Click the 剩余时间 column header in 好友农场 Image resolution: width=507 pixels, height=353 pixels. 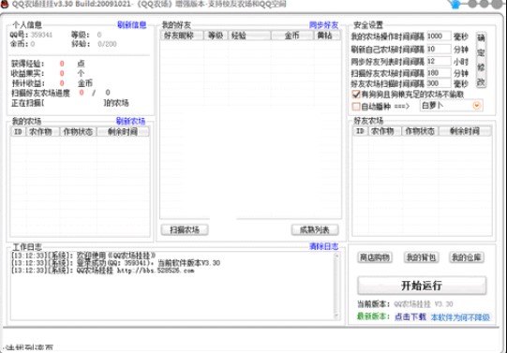pos(465,131)
